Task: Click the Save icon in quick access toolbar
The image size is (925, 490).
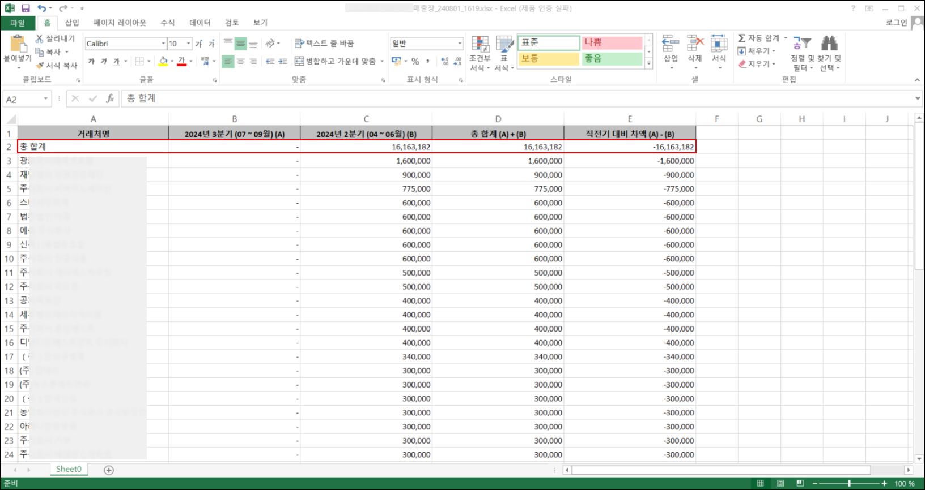Action: 26,8
